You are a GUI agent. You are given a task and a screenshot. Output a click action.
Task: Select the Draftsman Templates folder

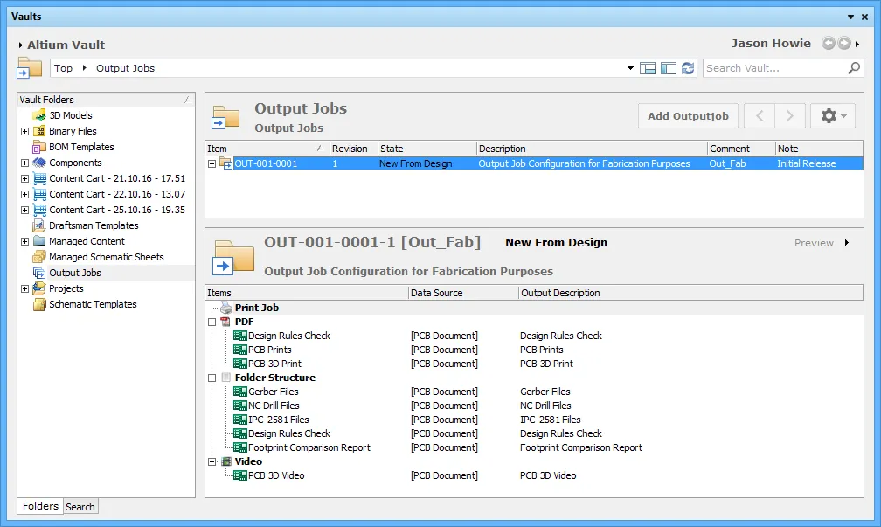point(94,225)
